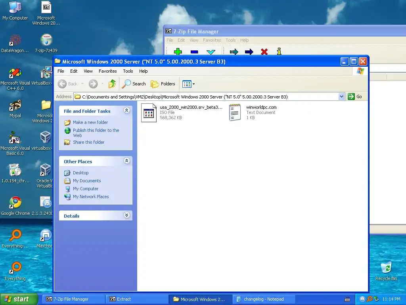Click the 7-Zip Extract (blue minus) icon
Screen dimensions: 406x305
pyautogui.click(x=194, y=52)
